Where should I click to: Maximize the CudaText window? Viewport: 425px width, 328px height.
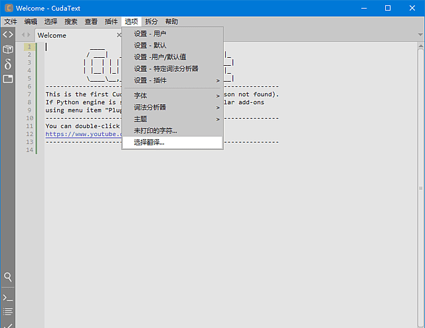point(388,8)
